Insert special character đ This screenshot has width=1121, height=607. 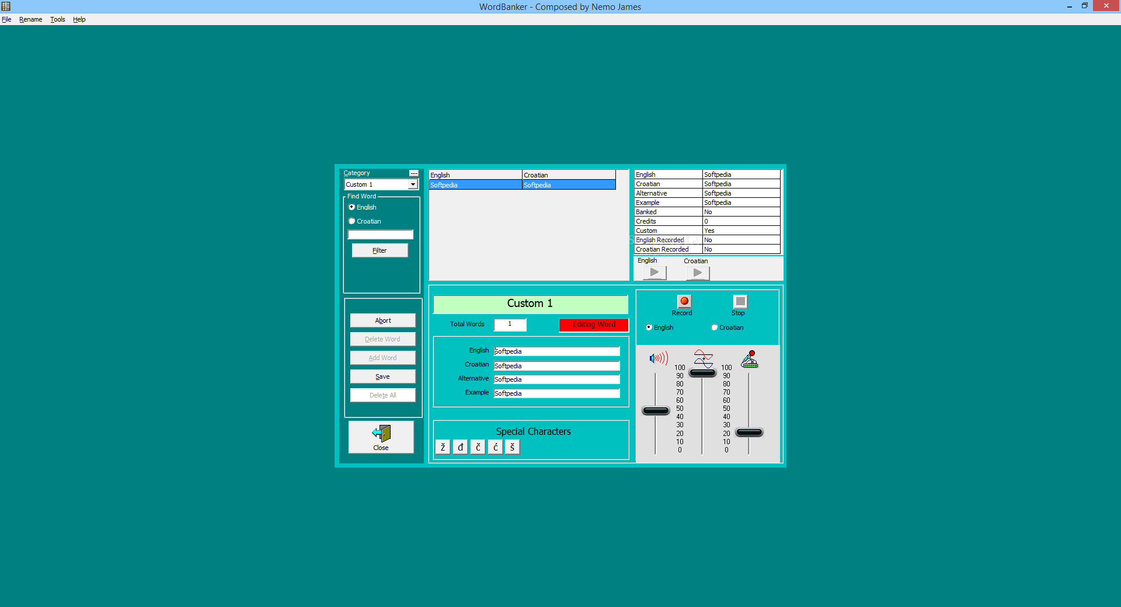click(x=460, y=447)
